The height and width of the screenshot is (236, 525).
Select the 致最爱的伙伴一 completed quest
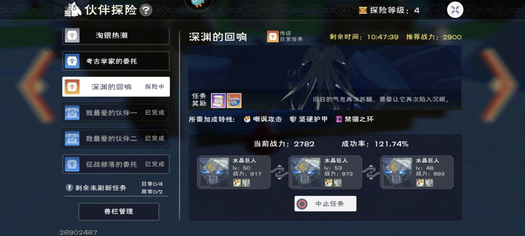(116, 113)
